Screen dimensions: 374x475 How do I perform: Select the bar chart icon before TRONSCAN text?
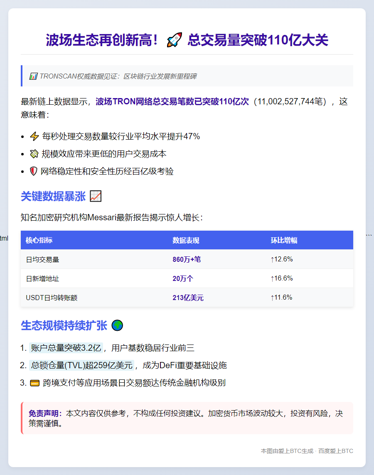click(x=32, y=76)
